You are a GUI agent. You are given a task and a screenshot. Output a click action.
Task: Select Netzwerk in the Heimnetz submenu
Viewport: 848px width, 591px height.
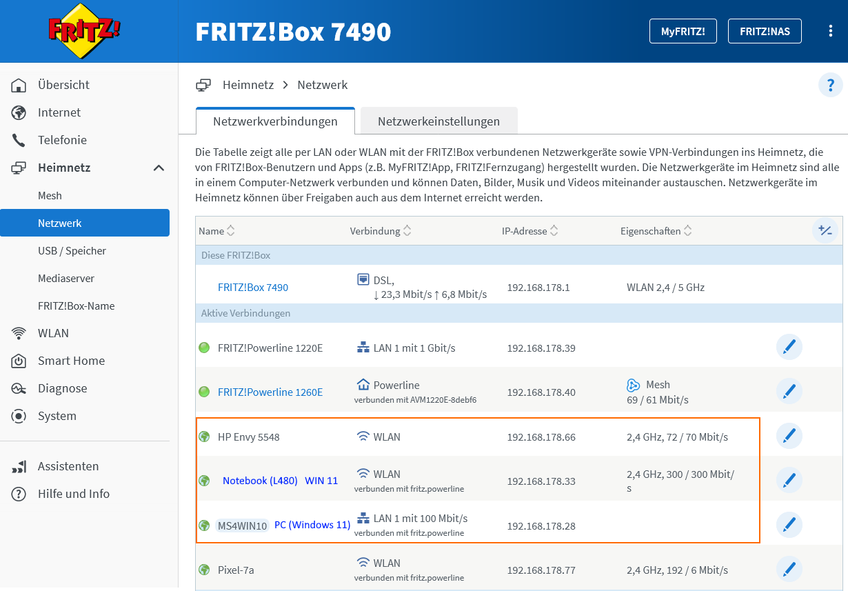coord(85,223)
